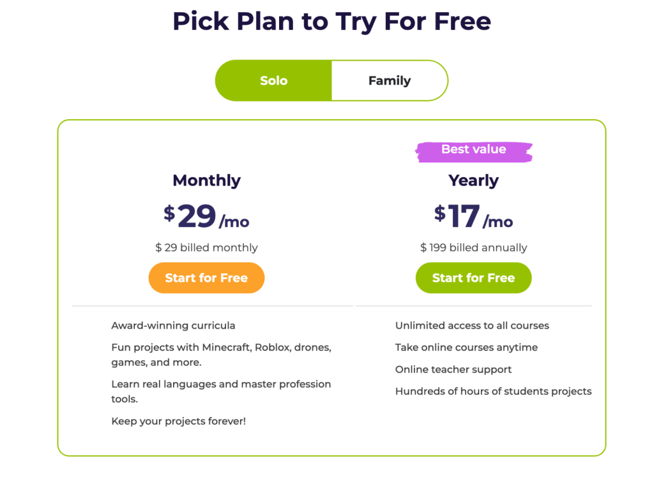Switch to the Family plan tab

pos(390,80)
